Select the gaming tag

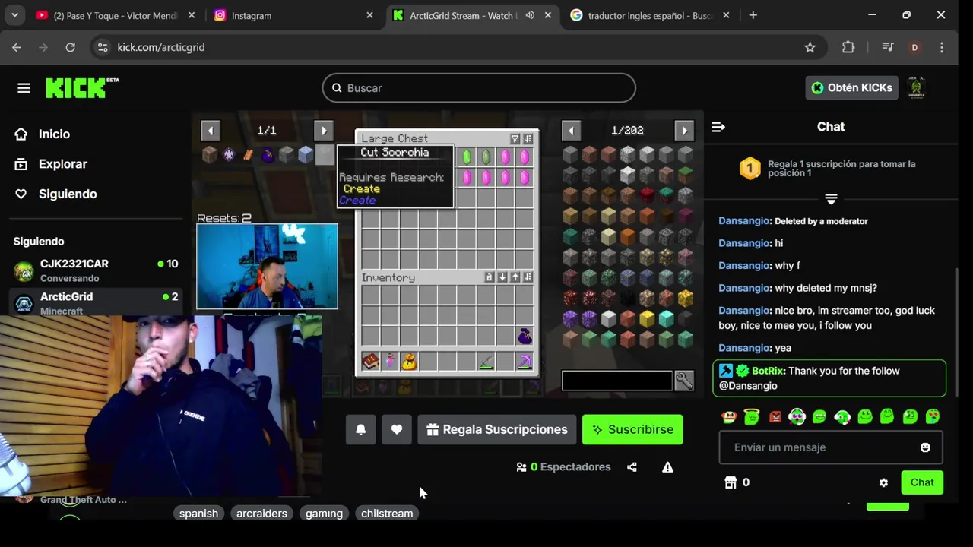pyautogui.click(x=324, y=514)
